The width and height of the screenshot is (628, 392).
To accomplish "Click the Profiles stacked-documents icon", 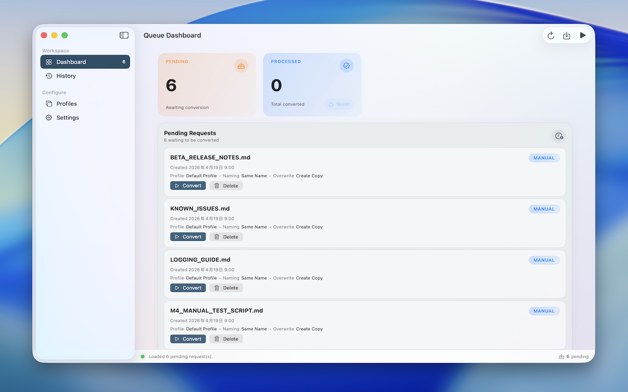I will click(49, 104).
